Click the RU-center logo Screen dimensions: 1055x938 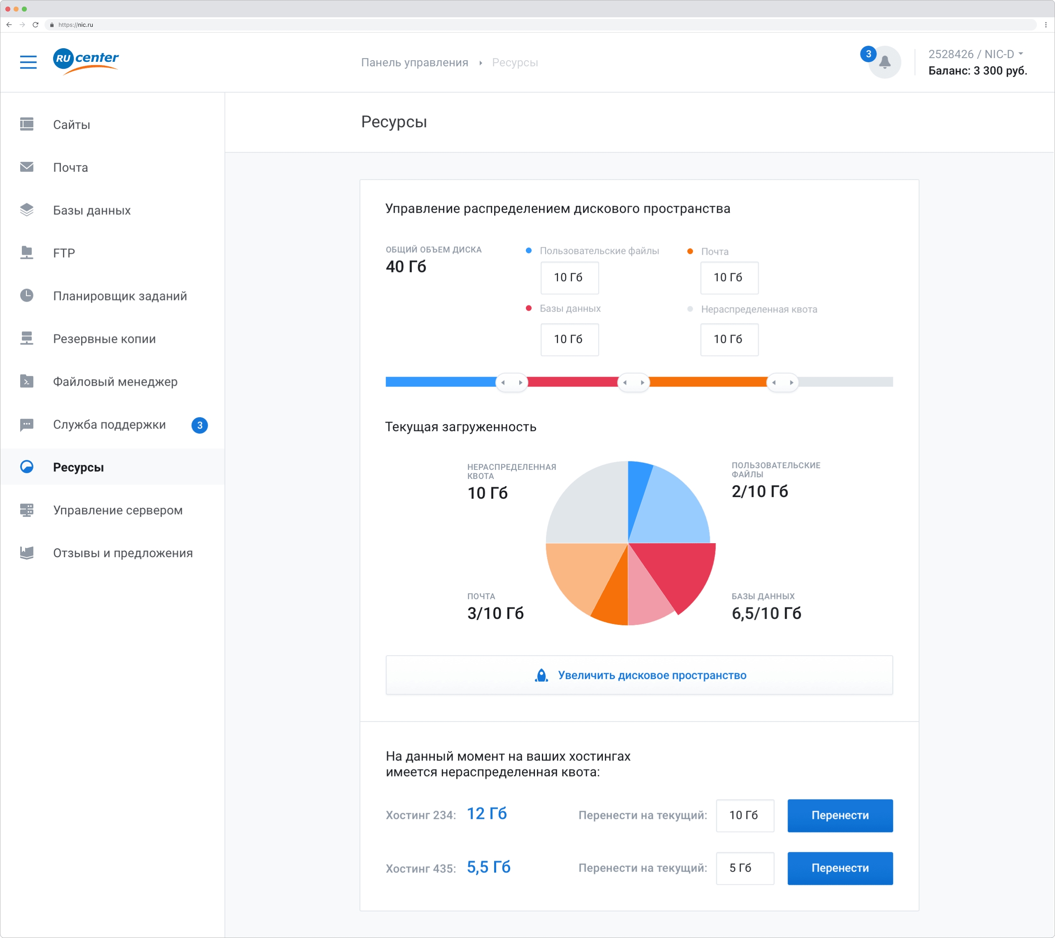pyautogui.click(x=86, y=61)
